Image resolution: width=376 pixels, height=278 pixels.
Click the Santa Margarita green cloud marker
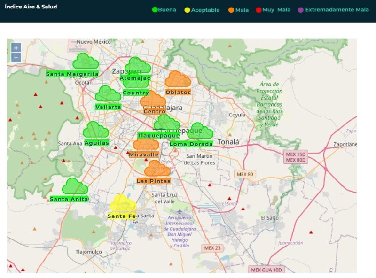coord(85,62)
